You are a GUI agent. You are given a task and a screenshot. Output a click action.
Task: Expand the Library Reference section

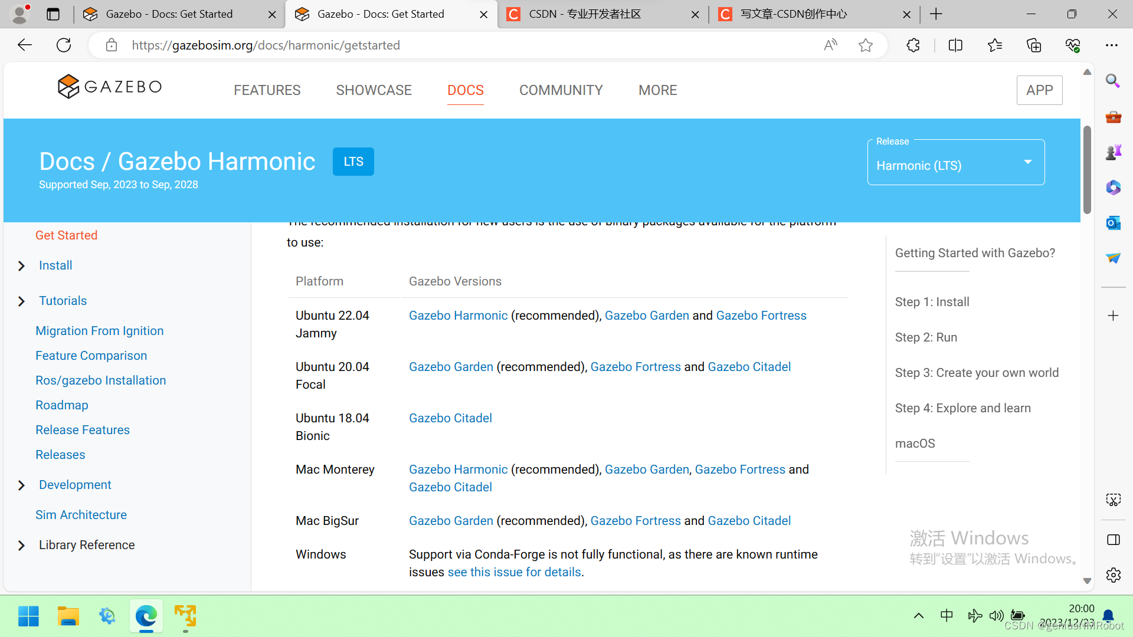tap(22, 546)
